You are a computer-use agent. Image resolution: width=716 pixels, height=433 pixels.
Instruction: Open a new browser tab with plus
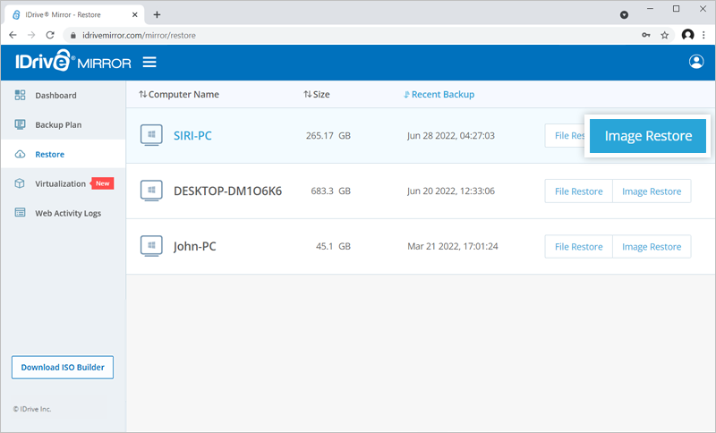(x=157, y=14)
